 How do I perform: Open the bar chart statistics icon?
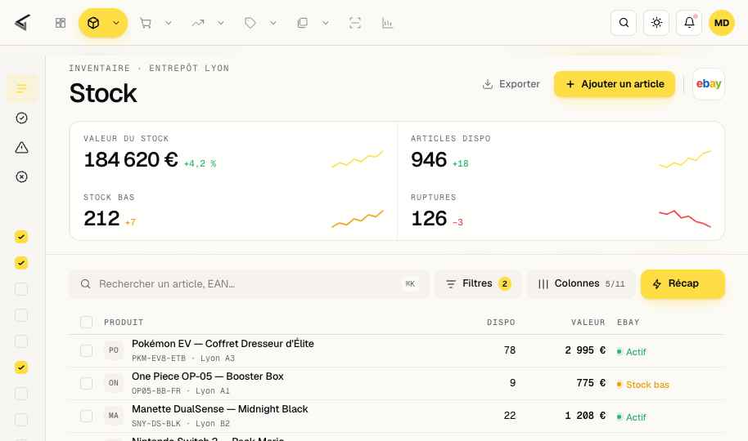tap(387, 23)
